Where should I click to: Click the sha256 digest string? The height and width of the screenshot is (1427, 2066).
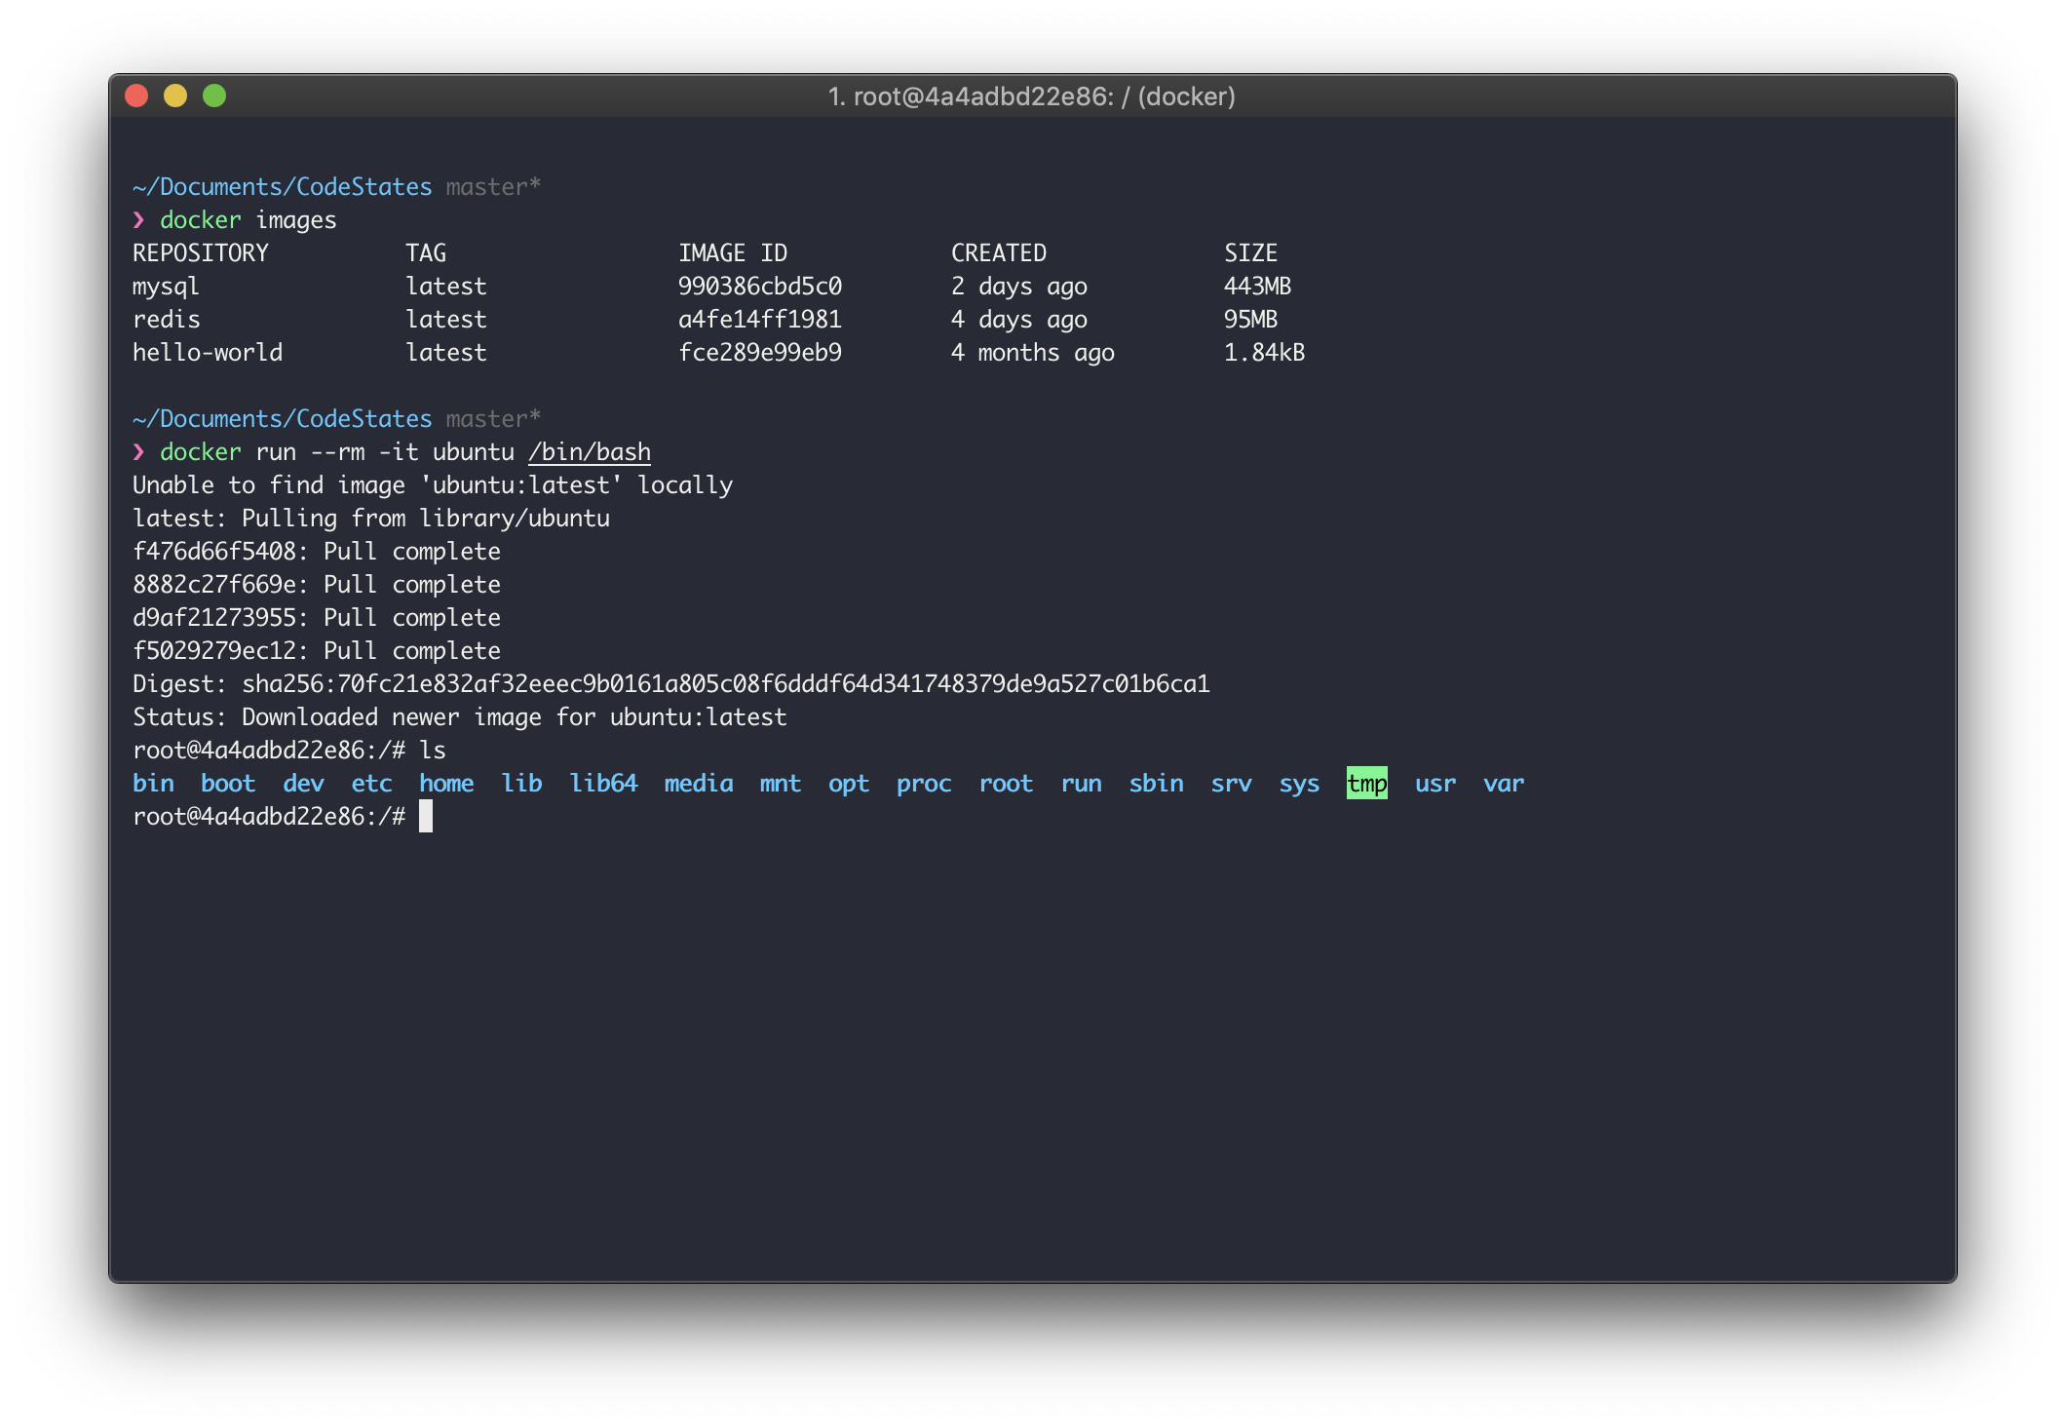pos(725,684)
